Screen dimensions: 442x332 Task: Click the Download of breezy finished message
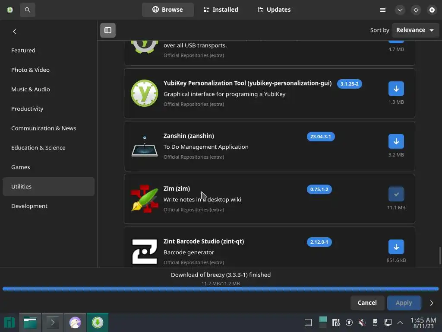(x=221, y=275)
